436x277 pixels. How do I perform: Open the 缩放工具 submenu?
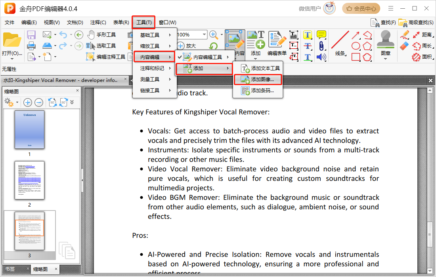coord(155,46)
